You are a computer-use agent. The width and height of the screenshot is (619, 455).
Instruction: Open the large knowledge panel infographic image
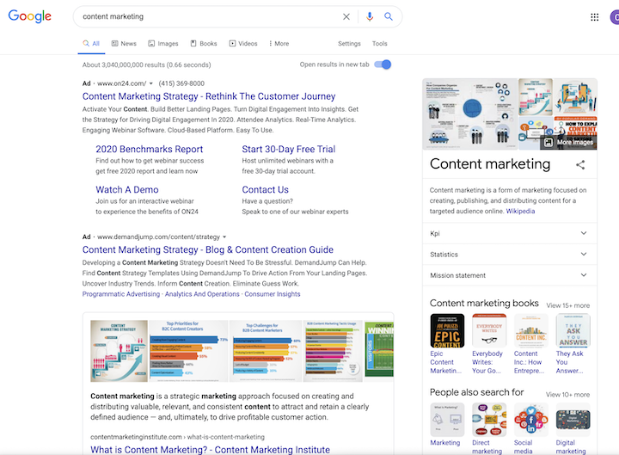pyautogui.click(x=469, y=114)
